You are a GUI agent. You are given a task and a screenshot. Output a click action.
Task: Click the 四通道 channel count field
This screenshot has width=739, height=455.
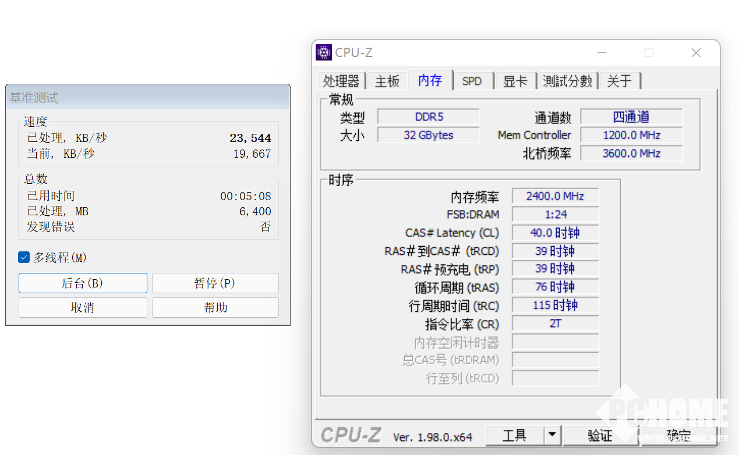631,117
